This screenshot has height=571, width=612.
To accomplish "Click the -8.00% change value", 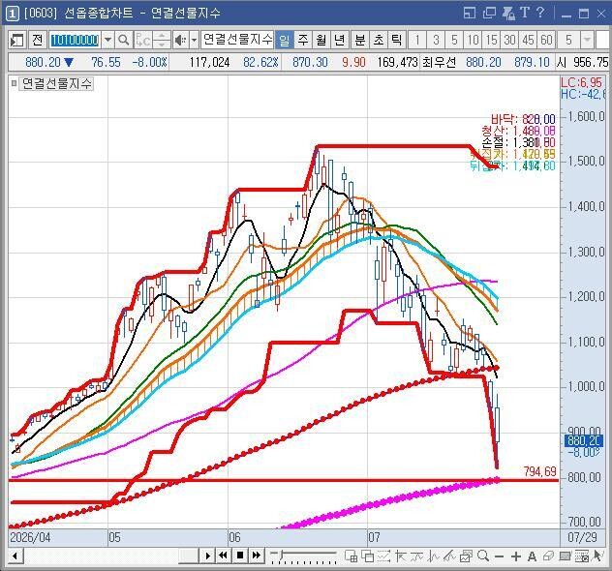I will (x=150, y=62).
